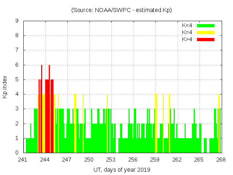
Task: Click the yellow K=4 legend swatch
Action: [206, 32]
